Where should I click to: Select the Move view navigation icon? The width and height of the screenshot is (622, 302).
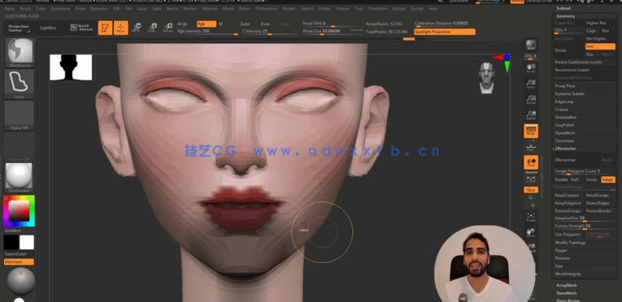point(531,233)
